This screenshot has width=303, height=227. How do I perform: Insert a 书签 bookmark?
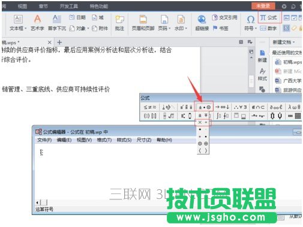point(220,28)
